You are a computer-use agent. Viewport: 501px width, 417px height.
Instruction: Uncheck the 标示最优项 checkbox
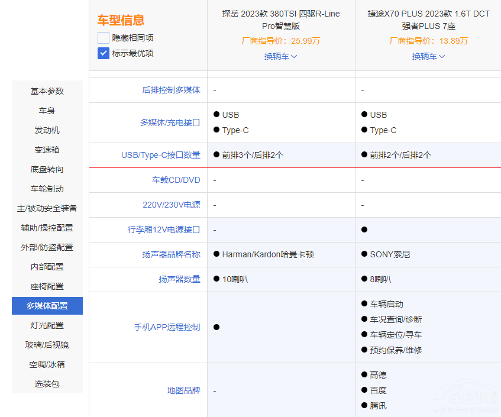tap(104, 53)
